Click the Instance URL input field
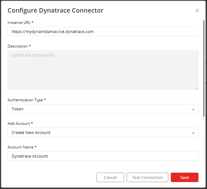Viewport: 207px width, 189px height. click(103, 31)
